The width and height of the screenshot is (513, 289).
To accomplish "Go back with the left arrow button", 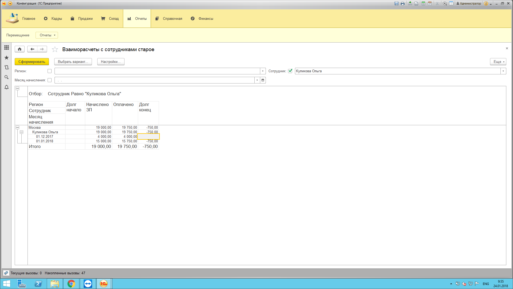I will click(x=32, y=49).
